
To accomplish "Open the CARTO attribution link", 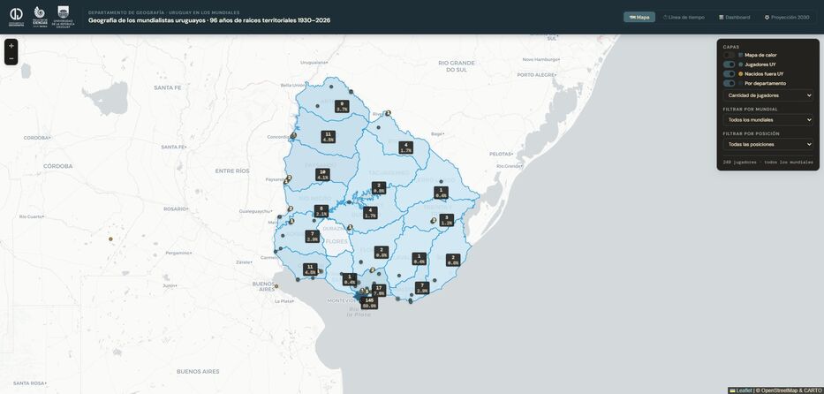I will [x=813, y=390].
